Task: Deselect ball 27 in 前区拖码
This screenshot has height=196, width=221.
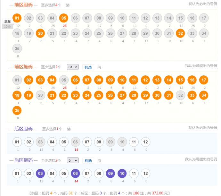Action: (122, 95)
